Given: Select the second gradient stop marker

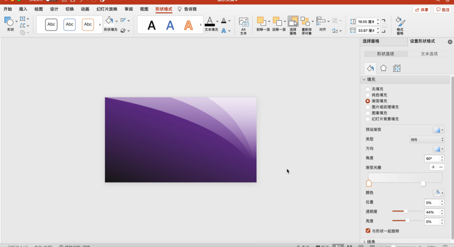Looking at the screenshot, I should (423, 184).
